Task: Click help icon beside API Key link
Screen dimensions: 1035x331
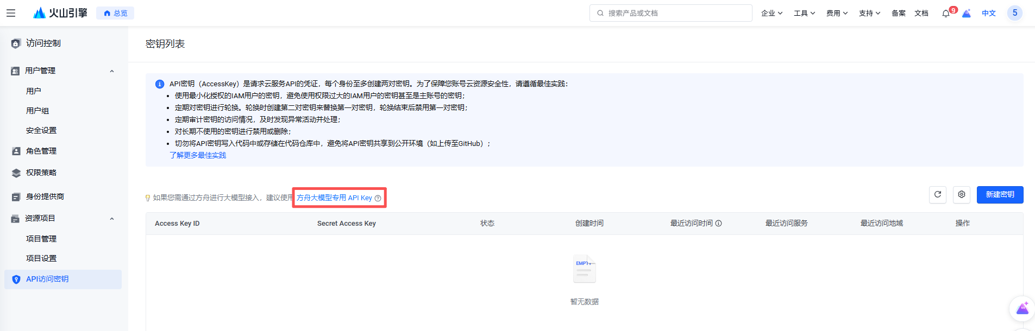Action: (378, 198)
